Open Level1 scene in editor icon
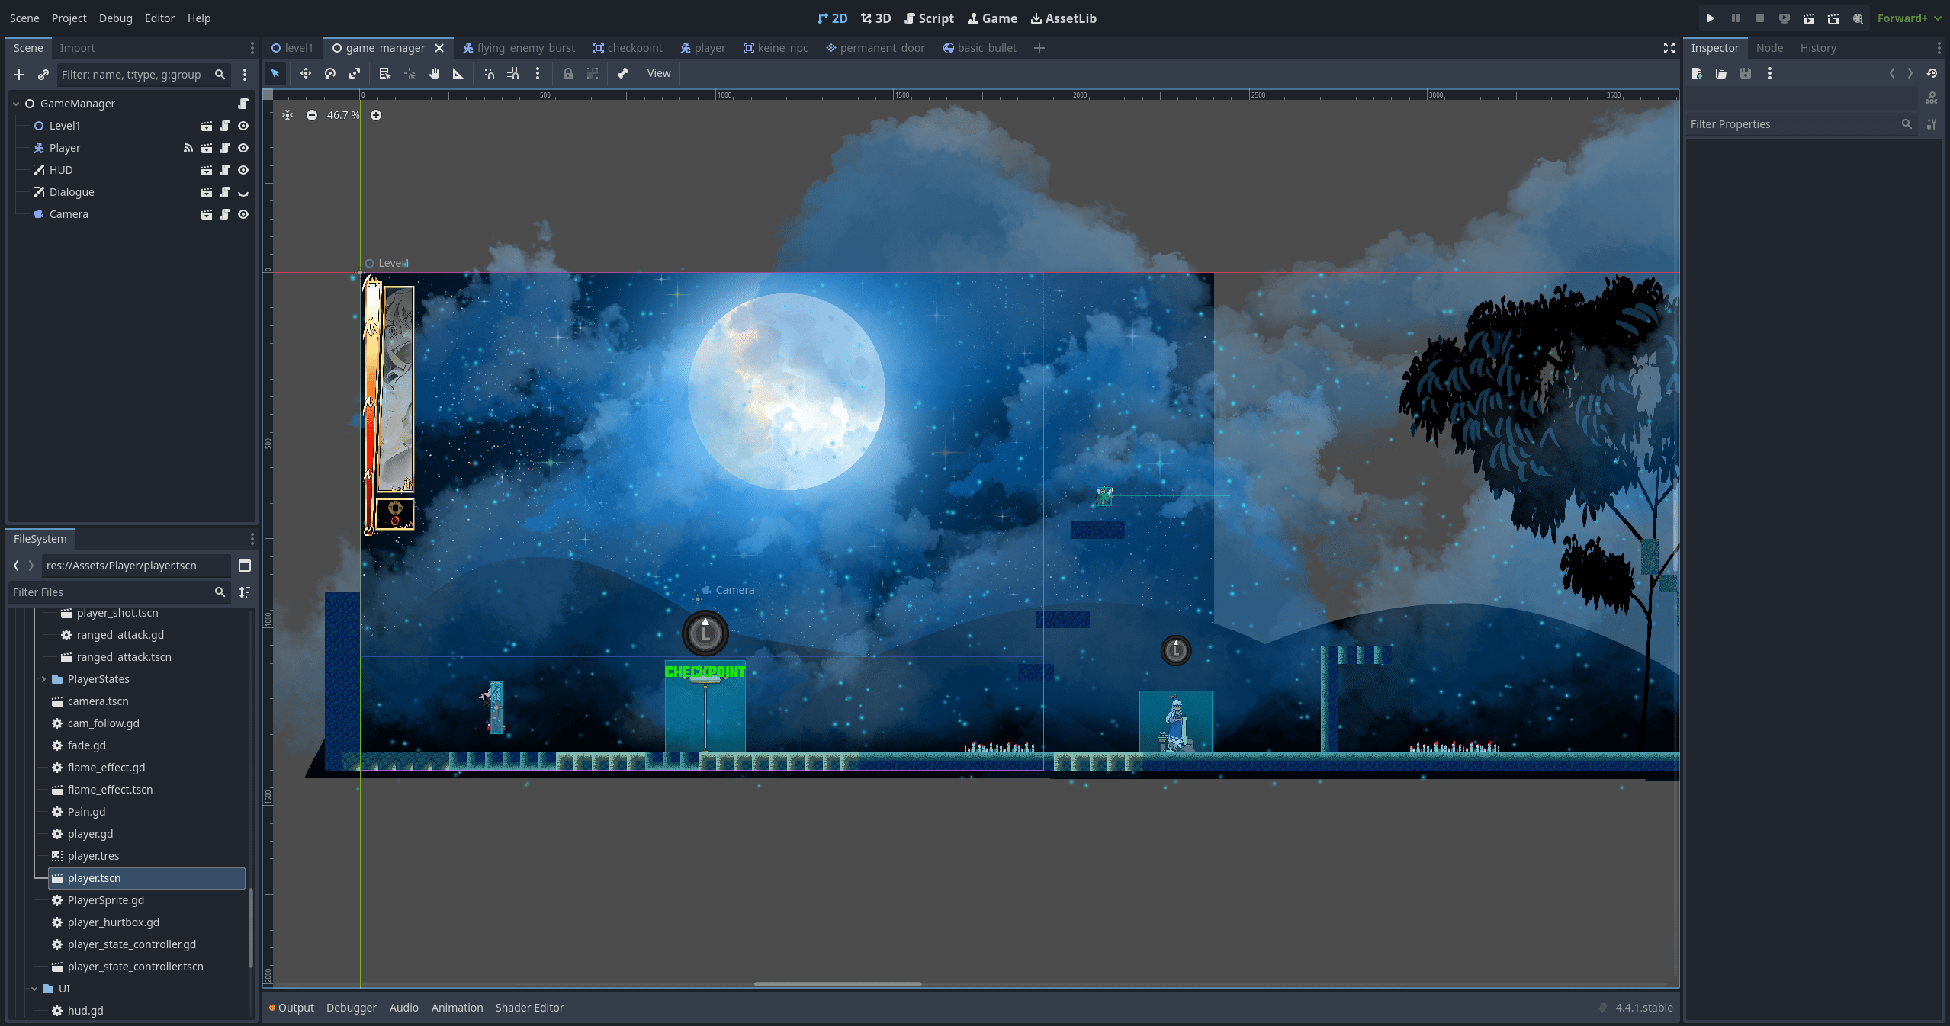The height and width of the screenshot is (1026, 1950). tap(206, 126)
